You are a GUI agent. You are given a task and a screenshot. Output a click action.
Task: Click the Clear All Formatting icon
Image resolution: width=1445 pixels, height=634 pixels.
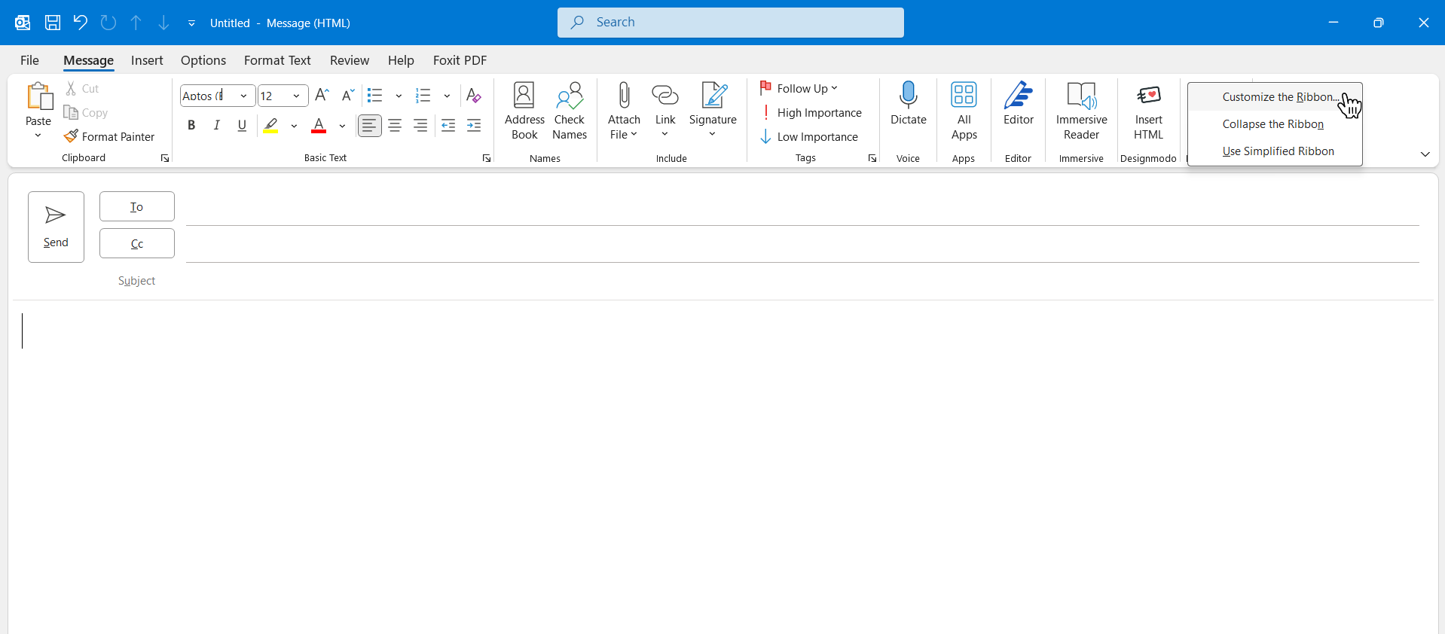coord(473,96)
